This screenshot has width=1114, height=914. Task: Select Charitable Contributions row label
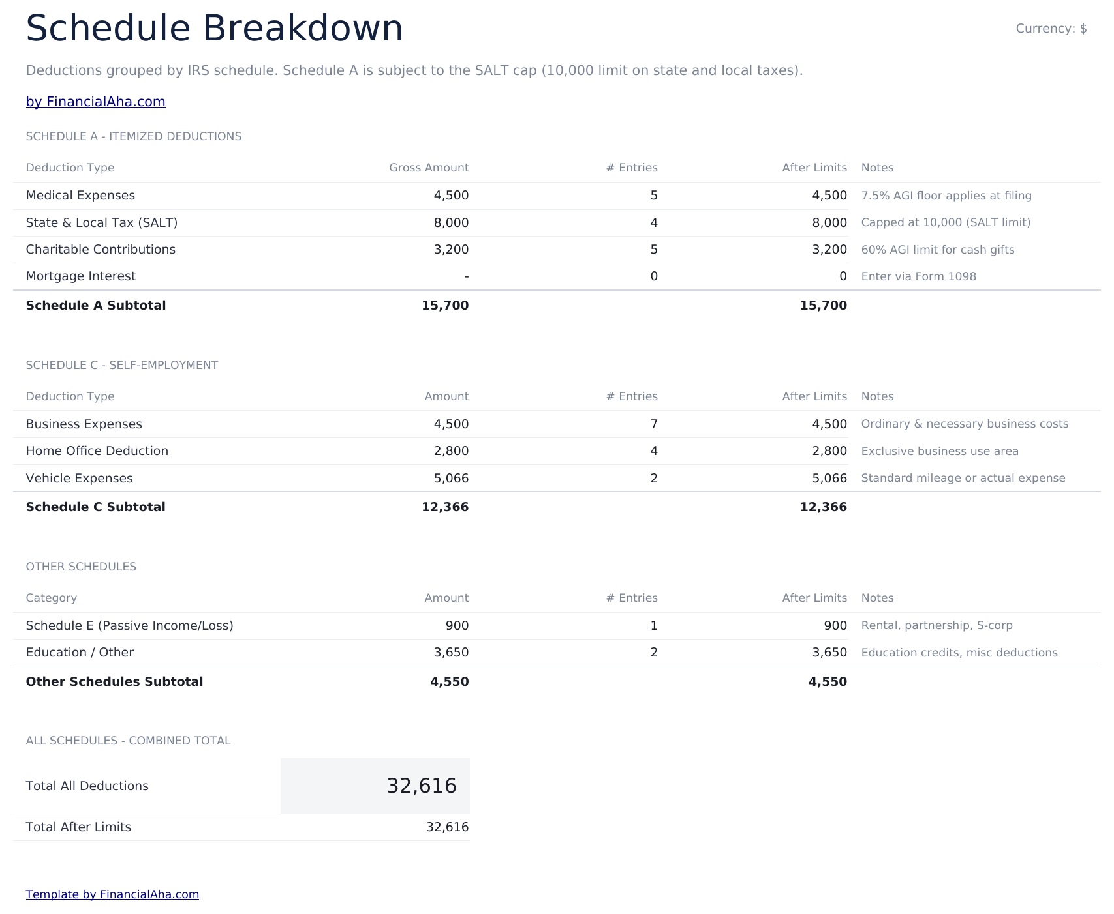click(101, 250)
